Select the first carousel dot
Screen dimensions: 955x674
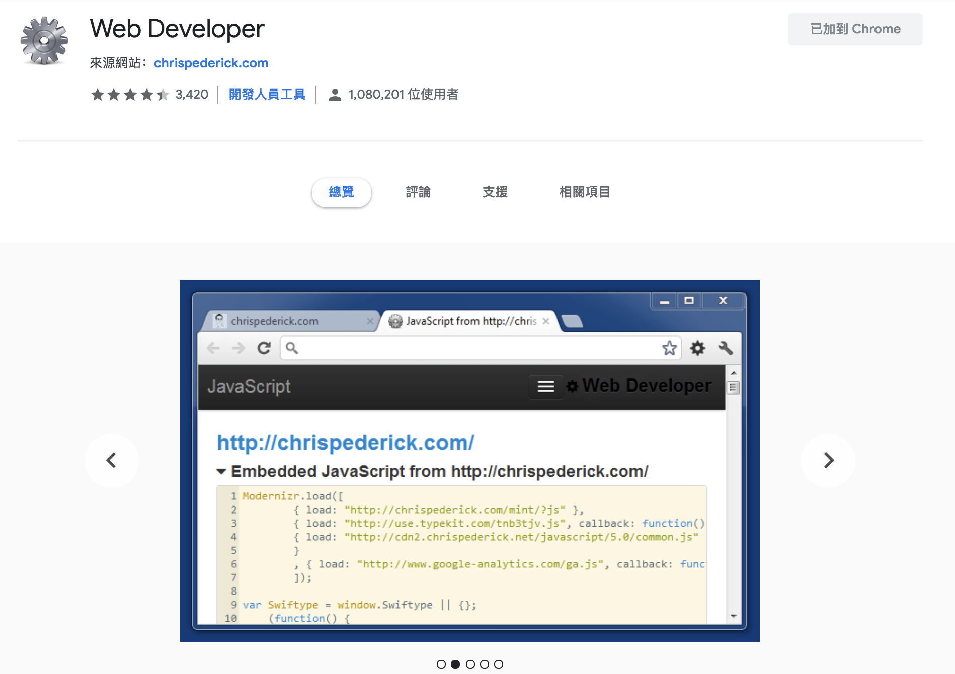click(x=441, y=664)
